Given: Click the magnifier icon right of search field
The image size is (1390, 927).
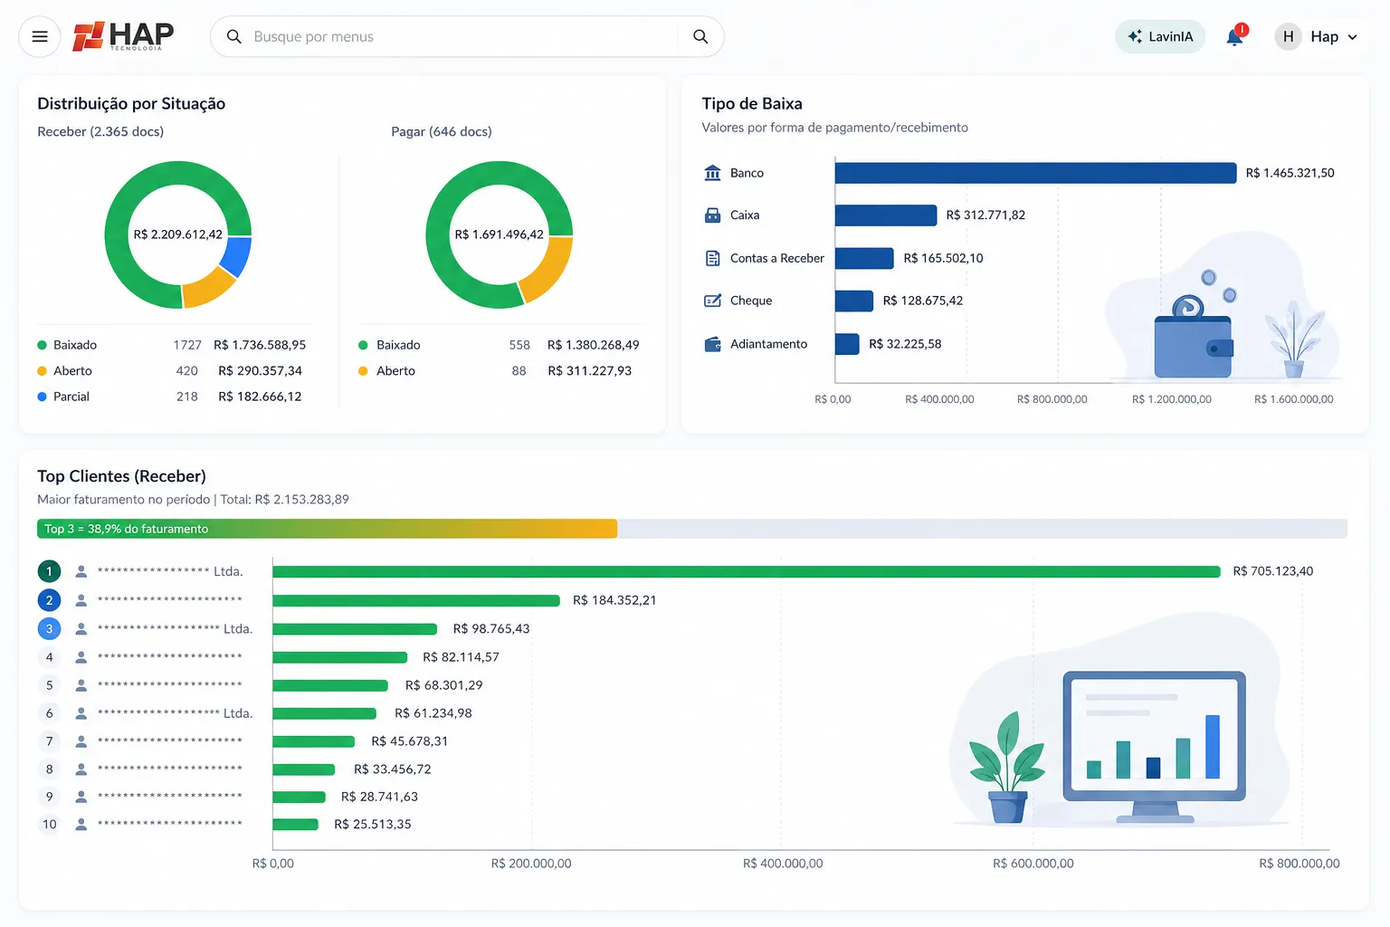Looking at the screenshot, I should [700, 37].
